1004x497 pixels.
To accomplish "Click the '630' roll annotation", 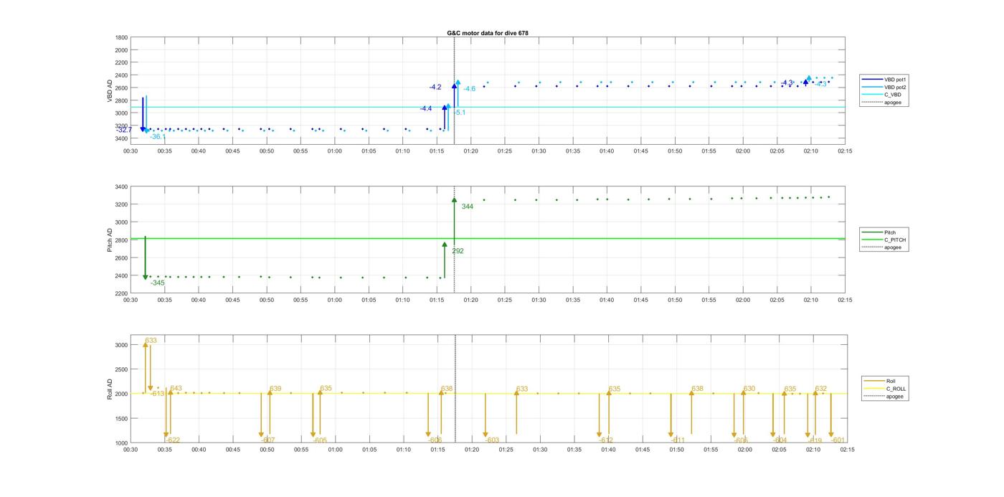I will [x=749, y=389].
